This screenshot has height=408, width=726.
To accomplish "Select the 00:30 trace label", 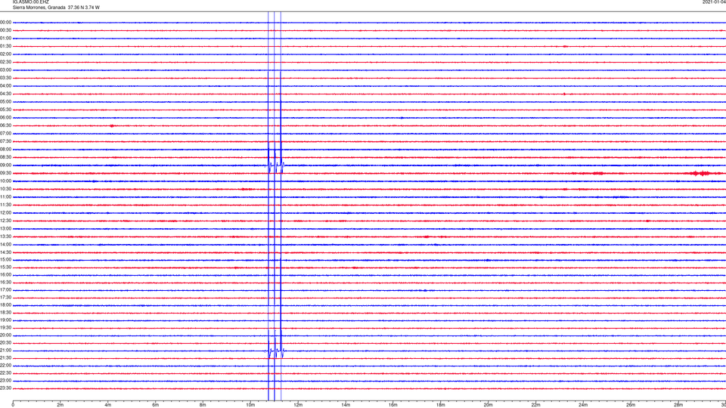I will [x=5, y=30].
